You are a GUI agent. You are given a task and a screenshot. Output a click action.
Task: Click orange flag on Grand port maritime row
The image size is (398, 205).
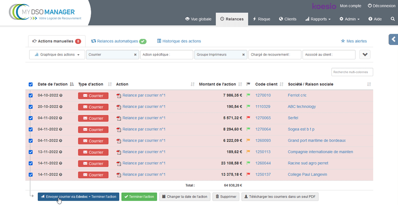pos(248,141)
